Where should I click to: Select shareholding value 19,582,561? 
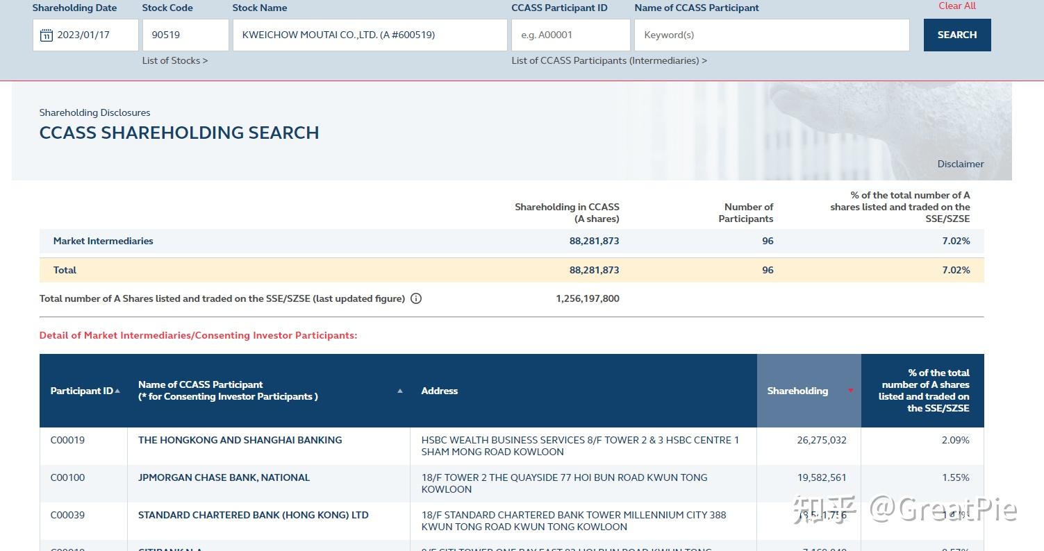click(x=822, y=477)
